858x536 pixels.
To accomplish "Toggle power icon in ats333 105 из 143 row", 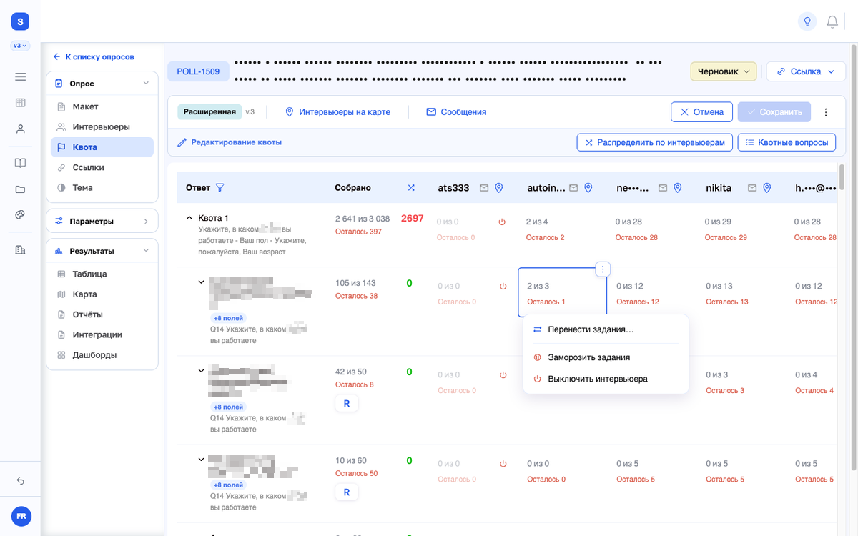I will pos(503,286).
